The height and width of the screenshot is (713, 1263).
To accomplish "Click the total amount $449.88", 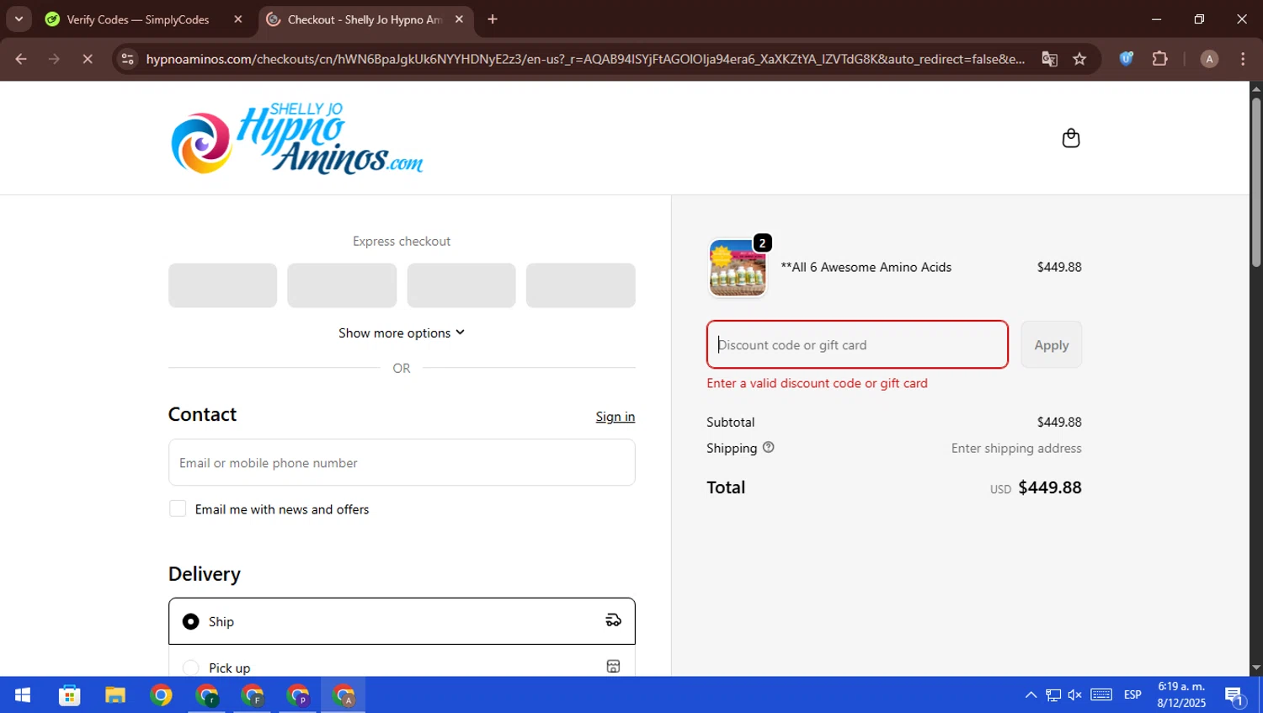I will point(1050,487).
